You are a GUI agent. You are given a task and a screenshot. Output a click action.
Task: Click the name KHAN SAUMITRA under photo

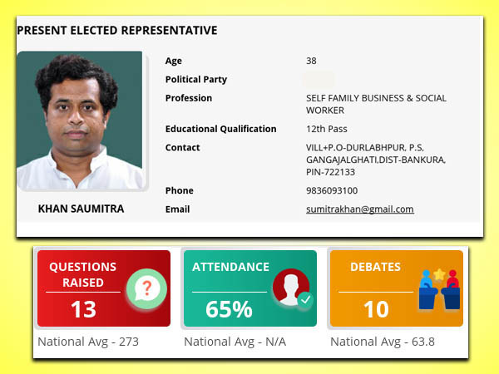[x=81, y=209]
